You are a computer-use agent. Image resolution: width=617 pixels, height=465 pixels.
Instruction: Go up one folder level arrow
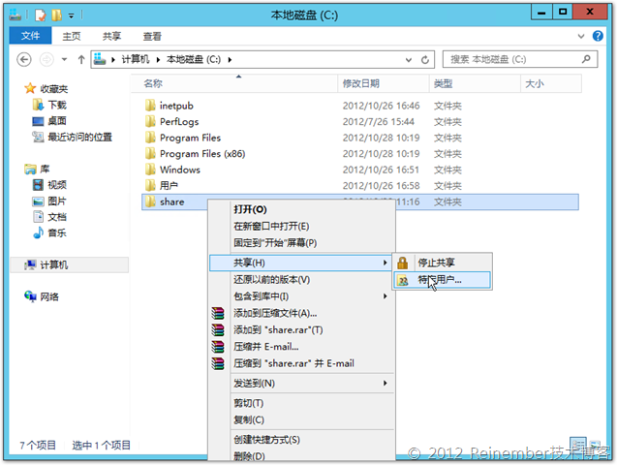(x=81, y=60)
